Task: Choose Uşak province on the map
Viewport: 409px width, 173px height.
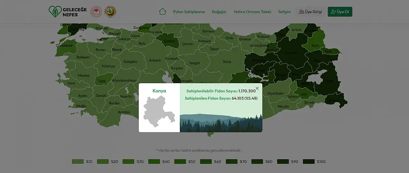Action: point(102,81)
